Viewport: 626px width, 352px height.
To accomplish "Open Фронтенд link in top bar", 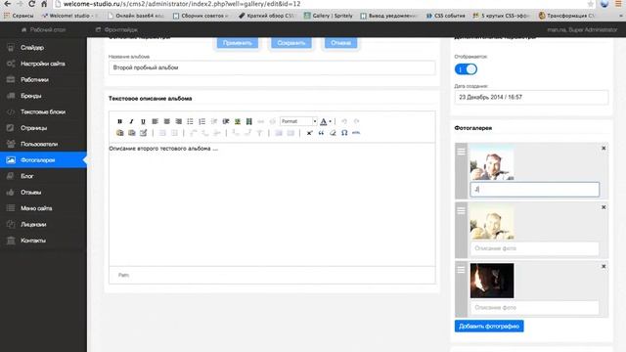I will click(x=117, y=29).
